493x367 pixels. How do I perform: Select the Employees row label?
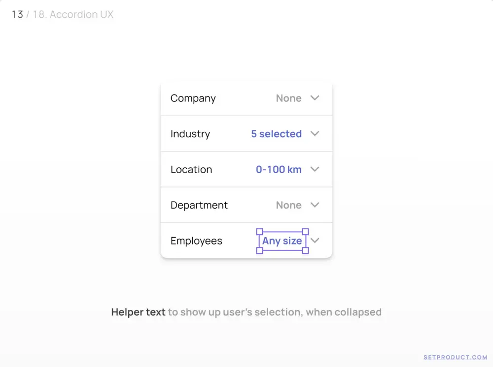(196, 241)
